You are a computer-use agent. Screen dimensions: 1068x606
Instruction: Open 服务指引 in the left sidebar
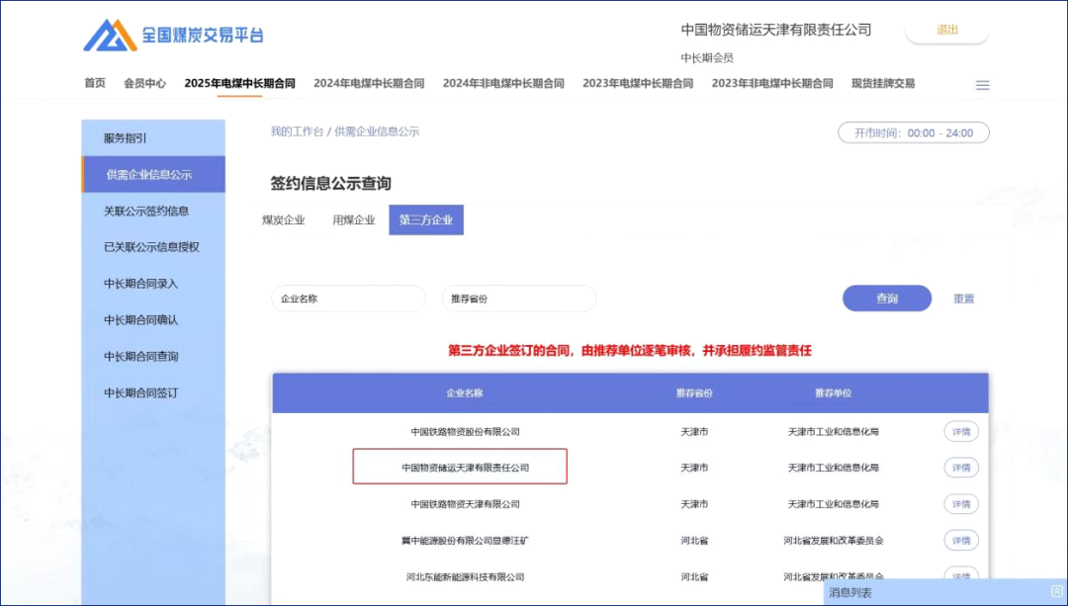point(126,138)
